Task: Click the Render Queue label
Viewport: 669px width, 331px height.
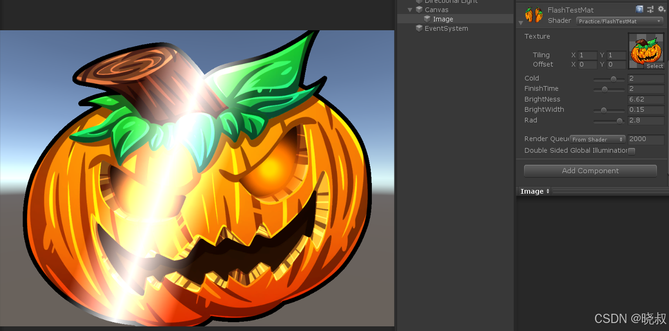Action: (547, 139)
